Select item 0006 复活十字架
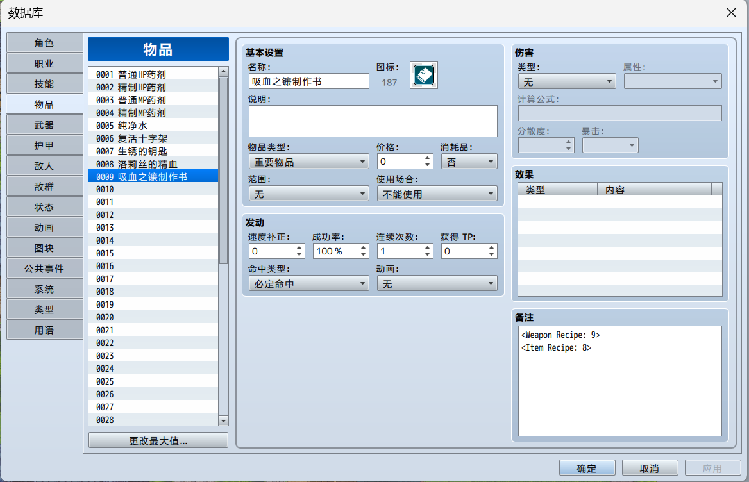The width and height of the screenshot is (749, 482). pyautogui.click(x=153, y=138)
